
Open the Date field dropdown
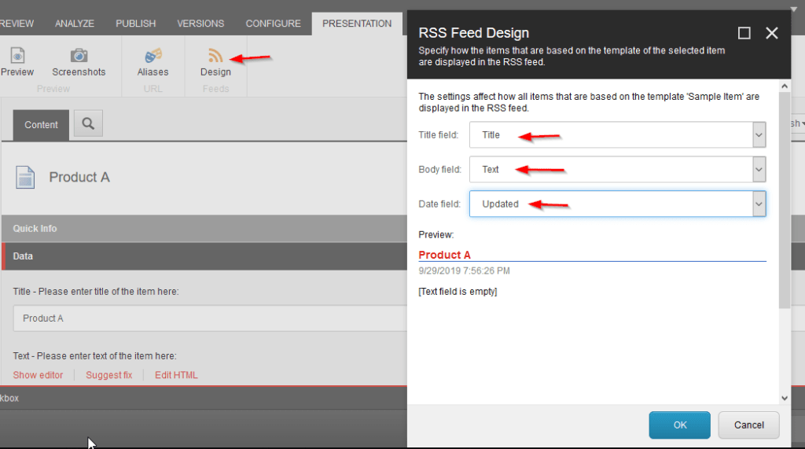(759, 204)
